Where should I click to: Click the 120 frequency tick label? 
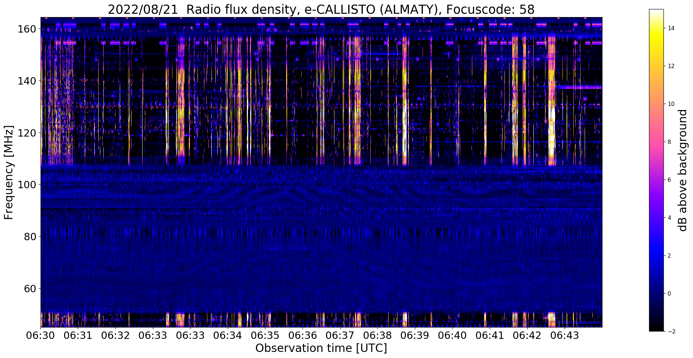(x=26, y=133)
